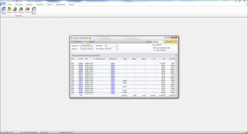Click the round Medibooks application button
Screen dimensions: 248x134
click(3, 3)
